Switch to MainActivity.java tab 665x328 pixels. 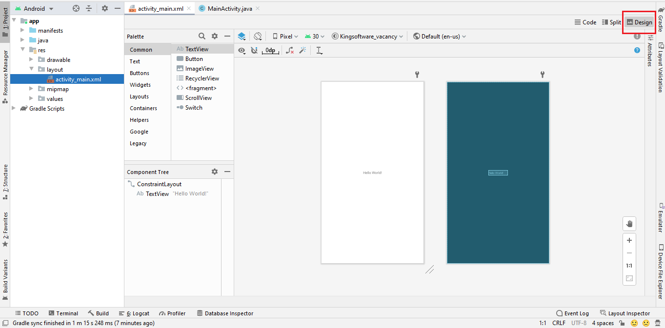(x=229, y=8)
